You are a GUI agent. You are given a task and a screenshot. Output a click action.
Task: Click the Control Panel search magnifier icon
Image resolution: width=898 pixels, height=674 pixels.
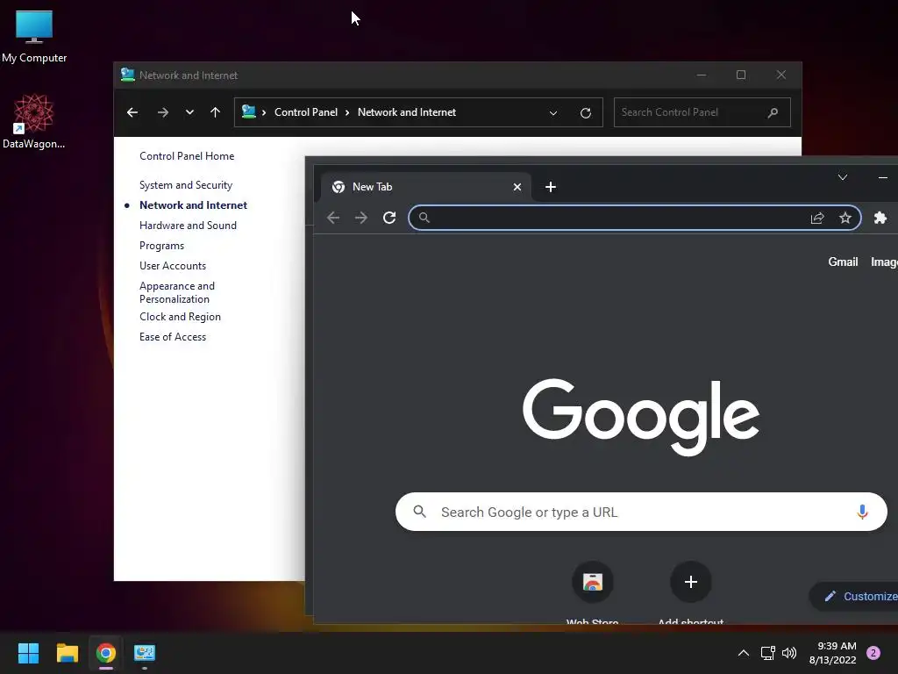pyautogui.click(x=773, y=113)
